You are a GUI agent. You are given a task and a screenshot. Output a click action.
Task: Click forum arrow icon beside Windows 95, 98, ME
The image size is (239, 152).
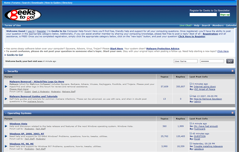pyautogui.click(x=6, y=146)
